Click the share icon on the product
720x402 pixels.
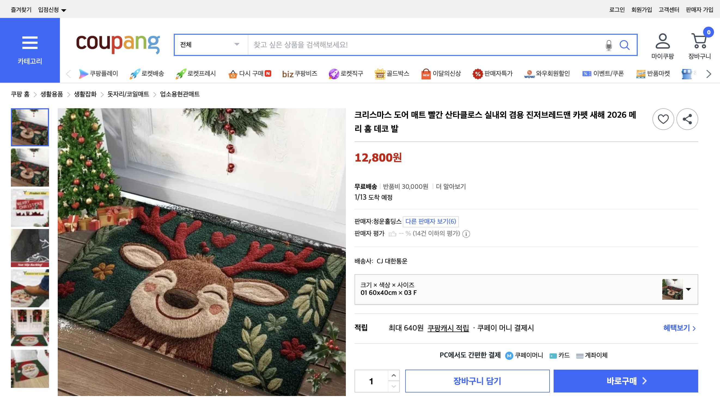click(687, 119)
